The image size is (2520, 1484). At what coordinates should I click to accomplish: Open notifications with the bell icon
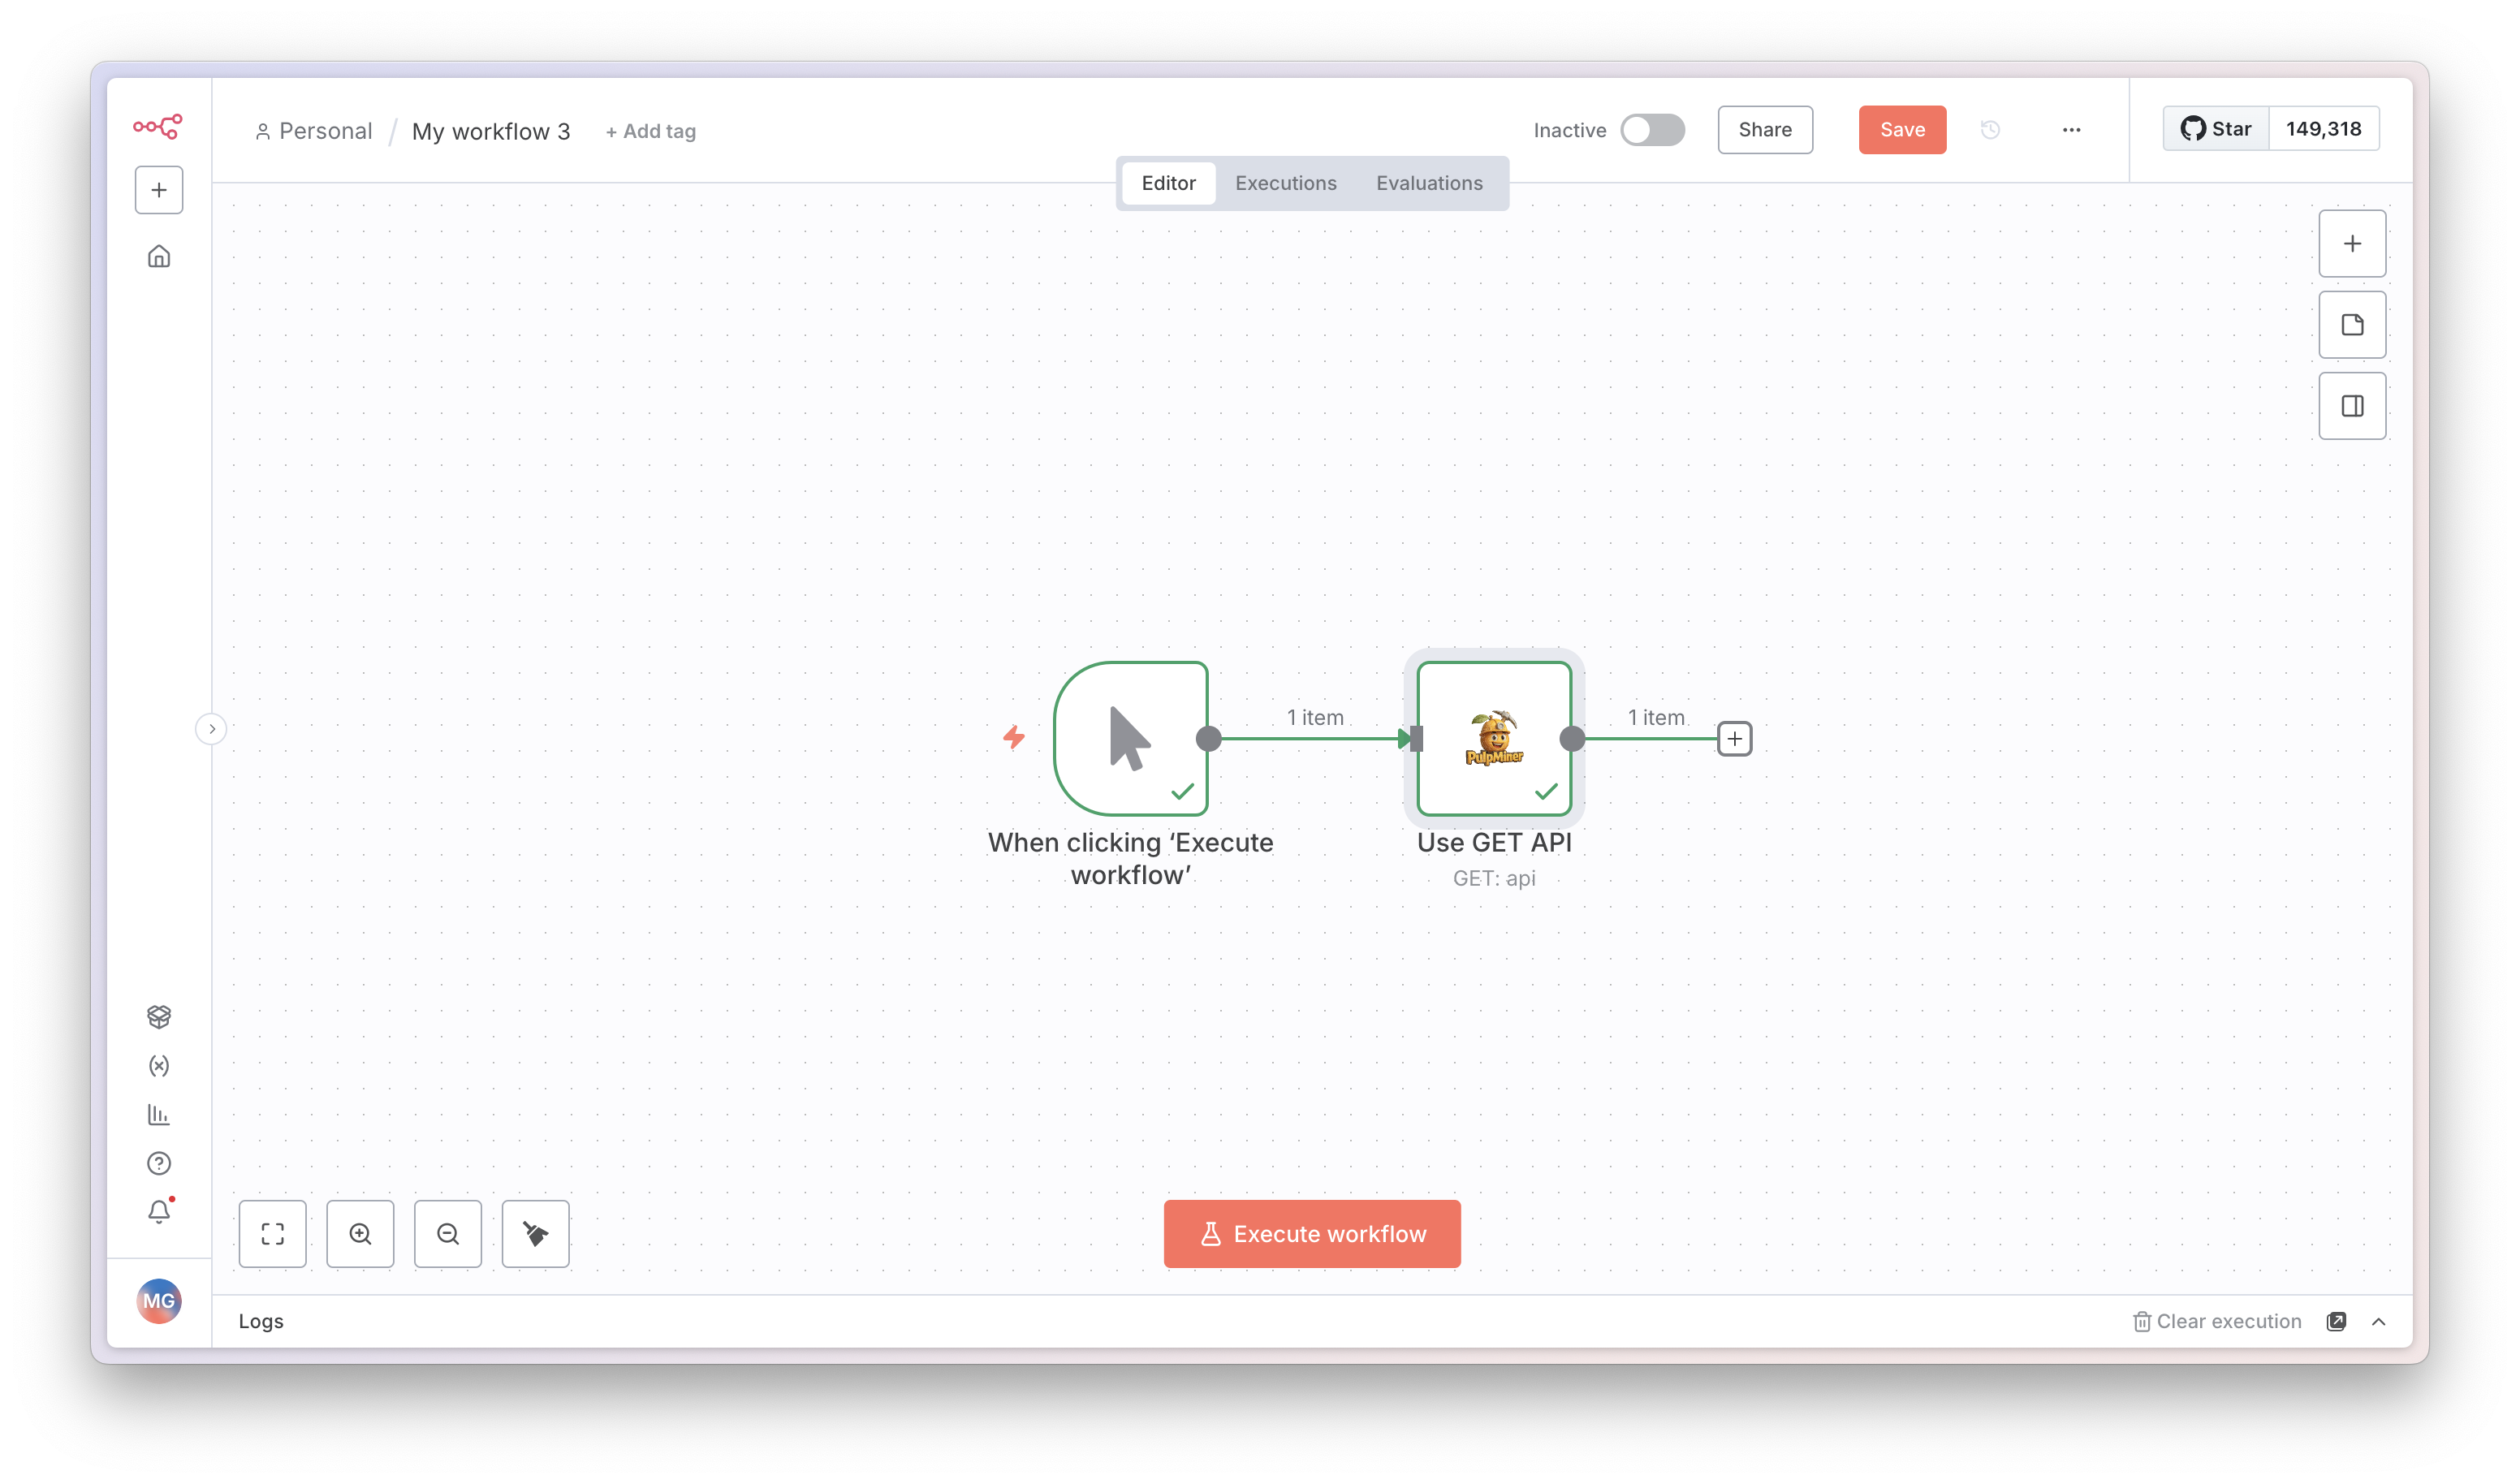159,1211
